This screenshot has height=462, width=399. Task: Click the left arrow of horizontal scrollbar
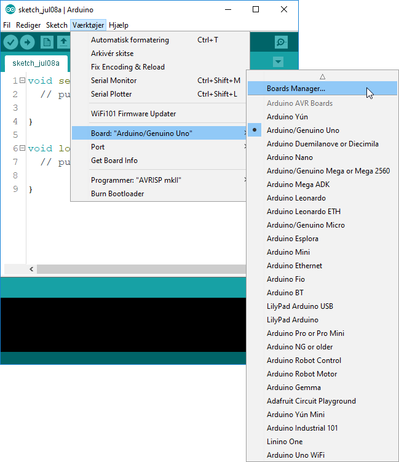[x=32, y=269]
